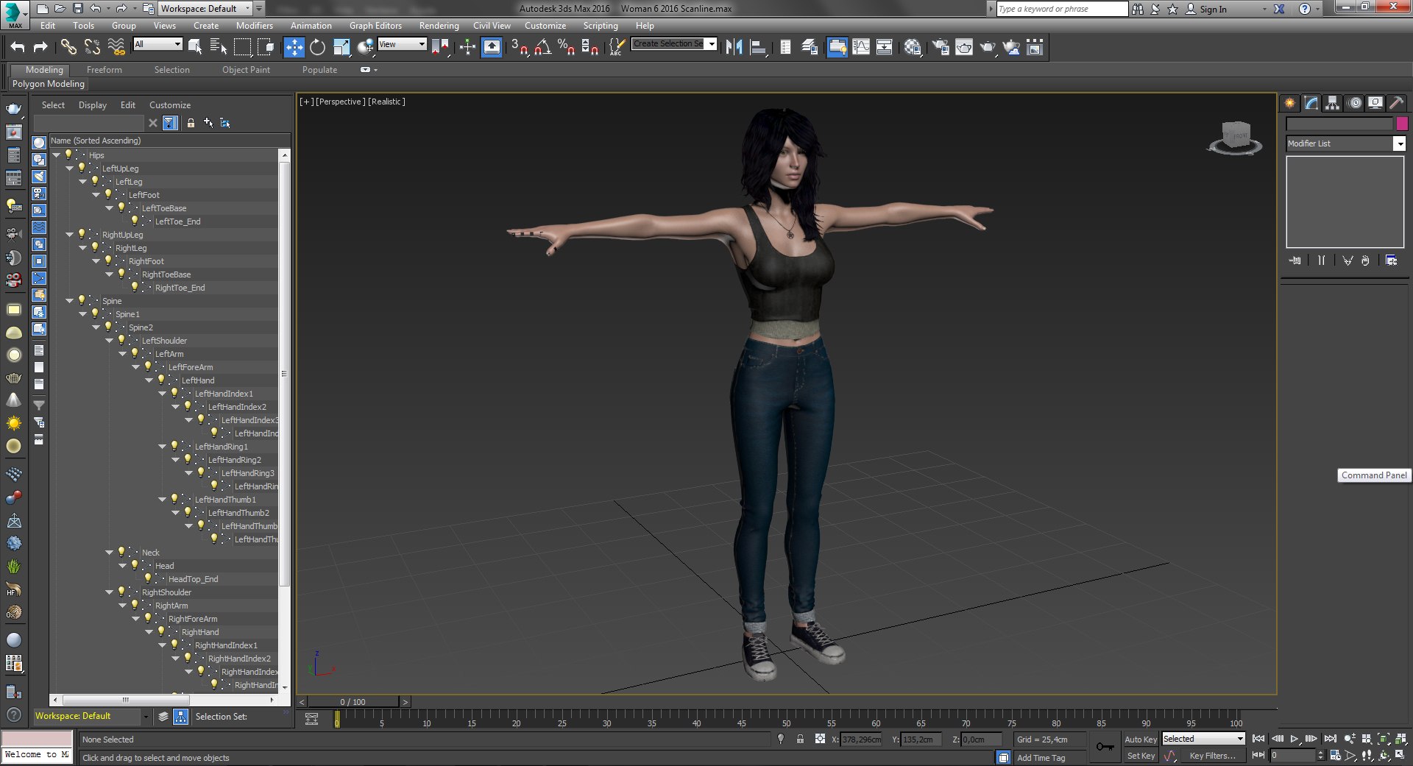1413x766 pixels.
Task: Switch to the Motion command panel tab
Action: [1355, 104]
